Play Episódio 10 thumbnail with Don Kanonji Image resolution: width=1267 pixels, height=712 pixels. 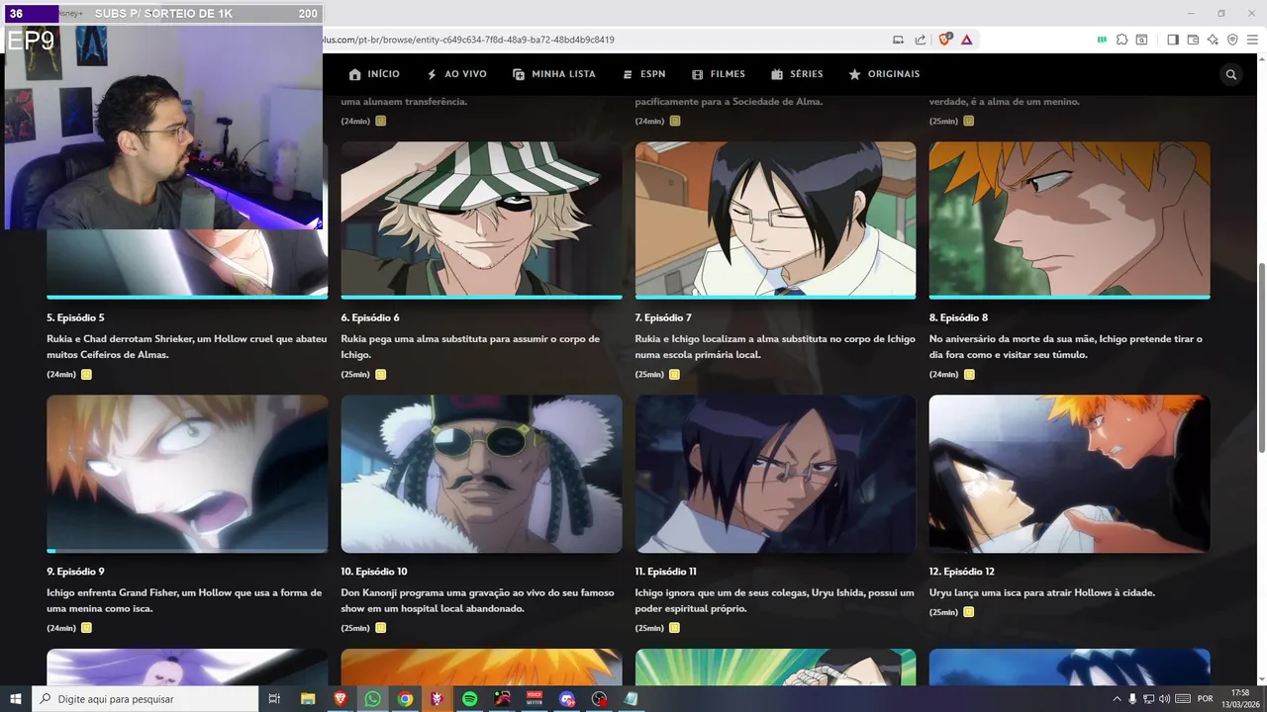pos(481,473)
